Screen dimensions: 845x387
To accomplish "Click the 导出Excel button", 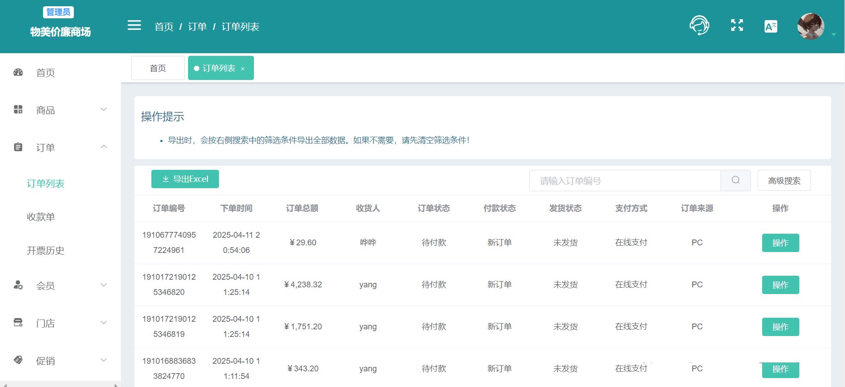I will 185,179.
